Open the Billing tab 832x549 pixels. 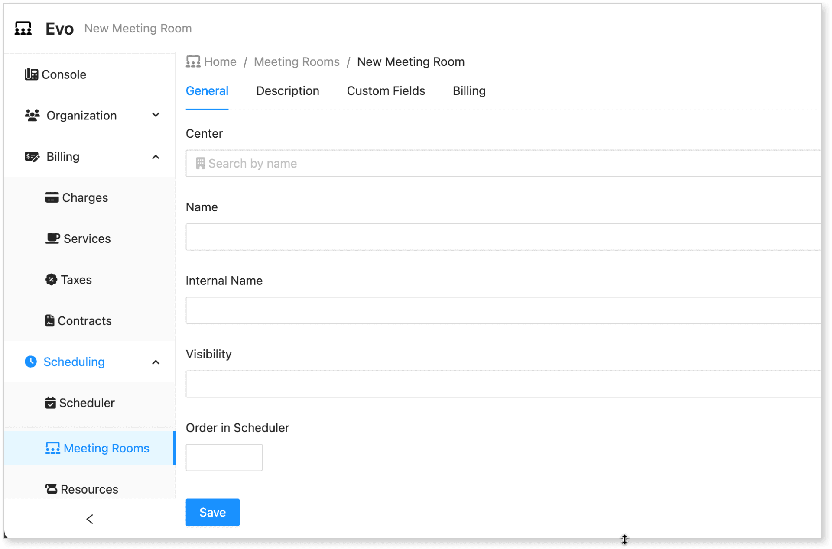pos(469,91)
